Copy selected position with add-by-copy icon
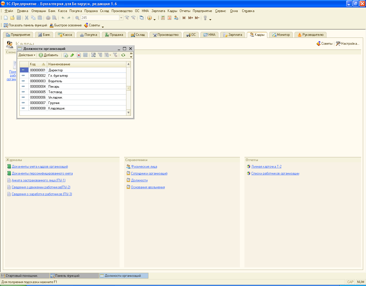The width and height of the screenshot is (366, 286). [x=66, y=55]
